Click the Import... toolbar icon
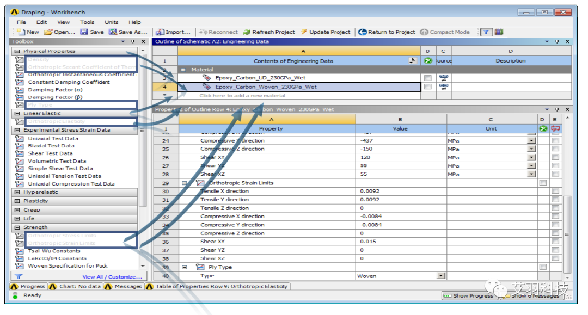Image resolution: width=588 pixels, height=315 pixels. tap(160, 32)
